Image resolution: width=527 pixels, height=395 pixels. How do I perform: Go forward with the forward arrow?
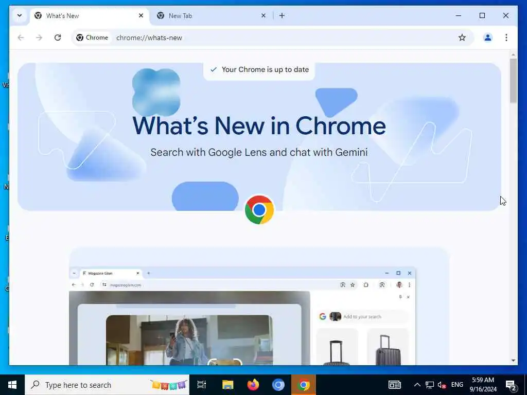coord(39,38)
